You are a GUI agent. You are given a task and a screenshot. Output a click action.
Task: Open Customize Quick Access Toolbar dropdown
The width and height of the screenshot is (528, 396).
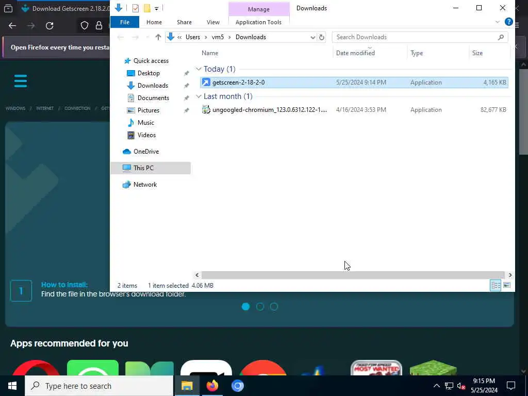click(157, 8)
